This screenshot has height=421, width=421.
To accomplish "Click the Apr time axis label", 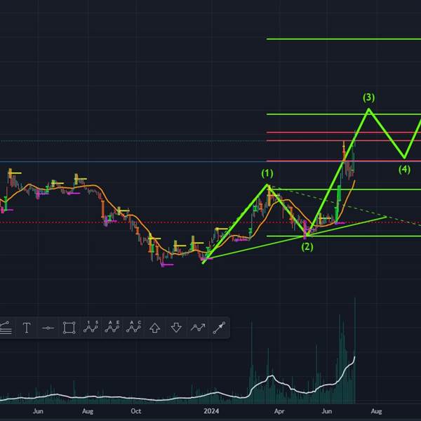I will 279,411.
